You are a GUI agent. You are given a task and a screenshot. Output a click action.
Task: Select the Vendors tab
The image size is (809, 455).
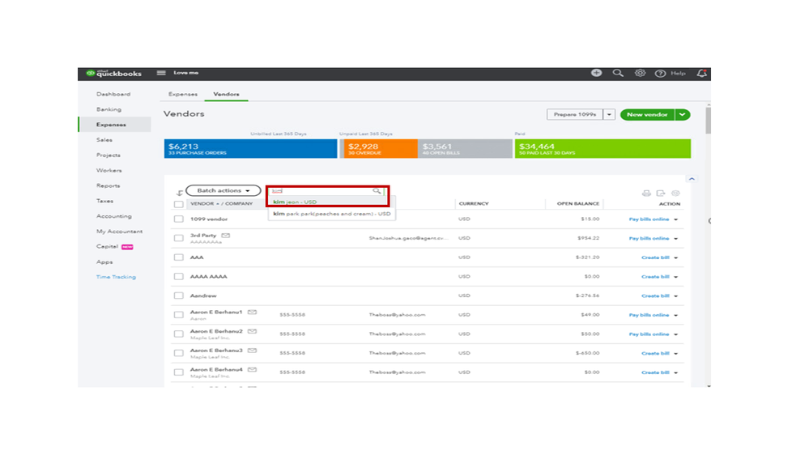226,95
